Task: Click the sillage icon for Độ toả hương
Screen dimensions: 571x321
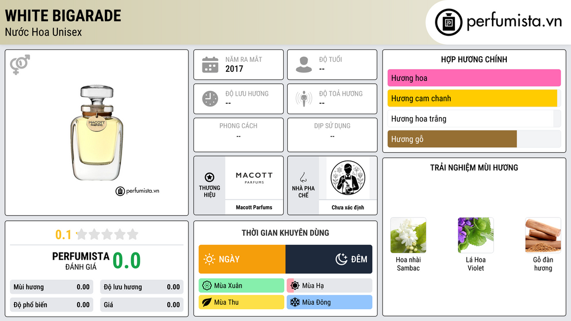Action: [x=304, y=99]
